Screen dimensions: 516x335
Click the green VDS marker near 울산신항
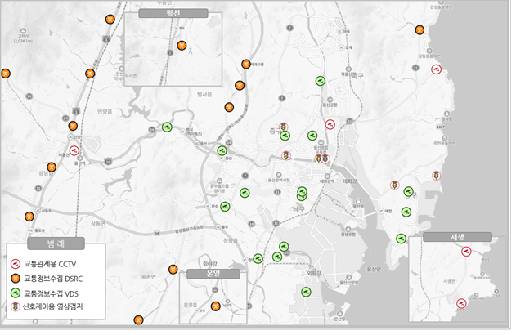click(x=306, y=292)
